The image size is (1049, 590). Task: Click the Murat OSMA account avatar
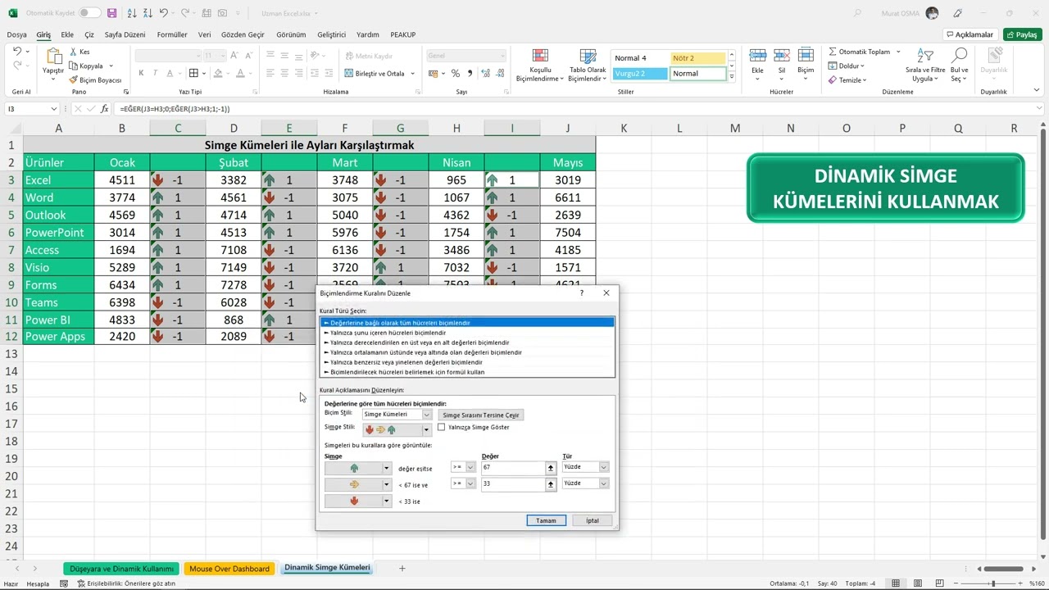pos(932,13)
